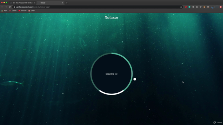Close the 20+ Web Projects tab
Image resolution: width=223 pixels, height=125 pixels.
click(x=35, y=3)
